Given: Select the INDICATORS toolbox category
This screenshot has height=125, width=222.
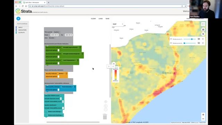Looking at the screenshot, I should point(22,30).
